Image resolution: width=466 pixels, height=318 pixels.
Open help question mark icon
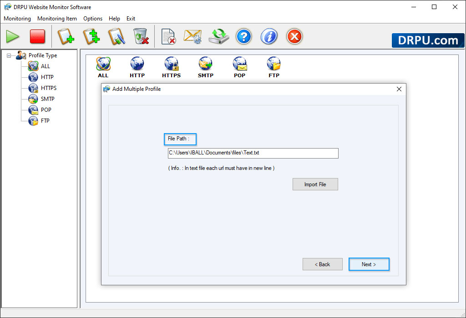click(x=244, y=36)
